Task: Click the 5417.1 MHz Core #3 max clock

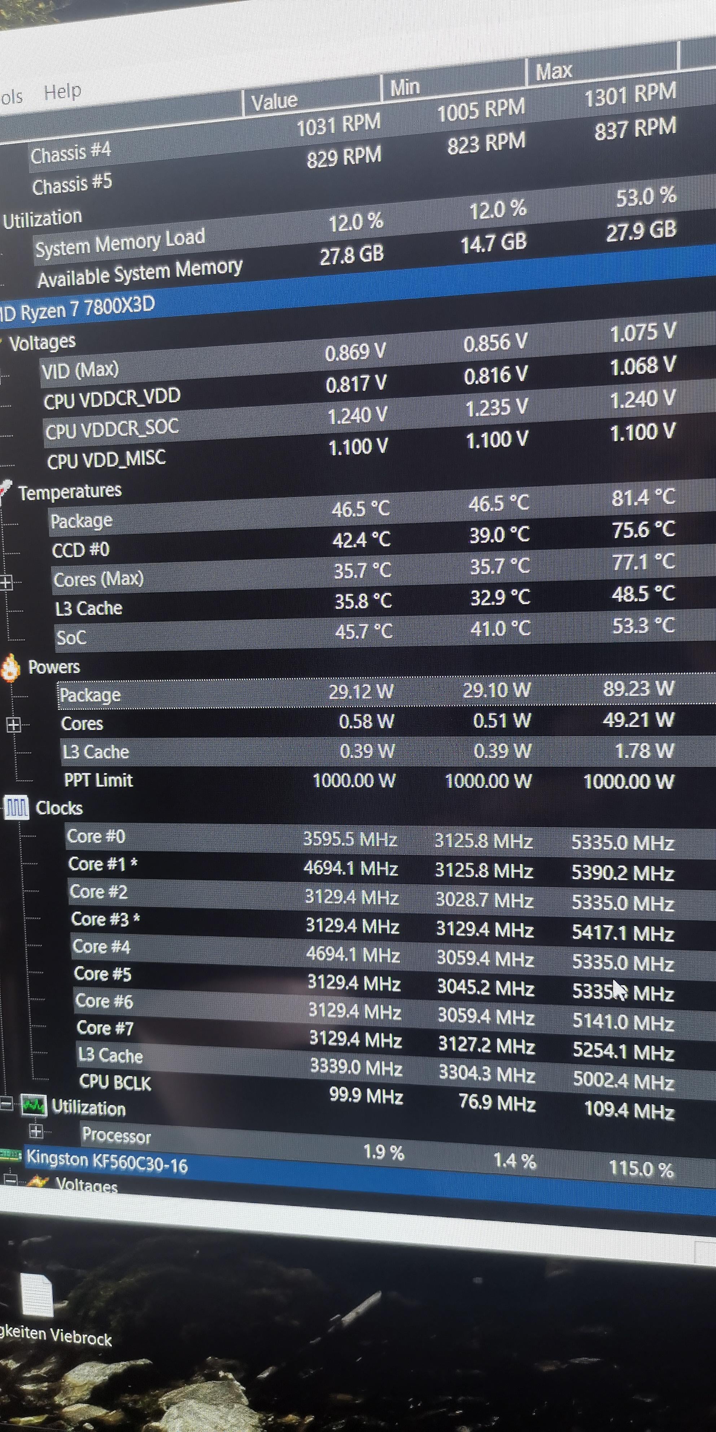Action: pos(623,933)
